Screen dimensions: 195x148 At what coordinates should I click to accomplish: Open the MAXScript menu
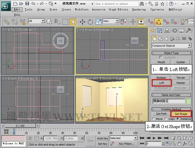click(176, 9)
